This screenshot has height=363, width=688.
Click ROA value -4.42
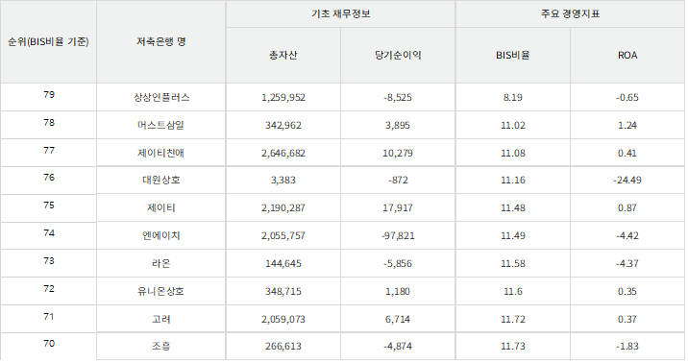point(627,236)
